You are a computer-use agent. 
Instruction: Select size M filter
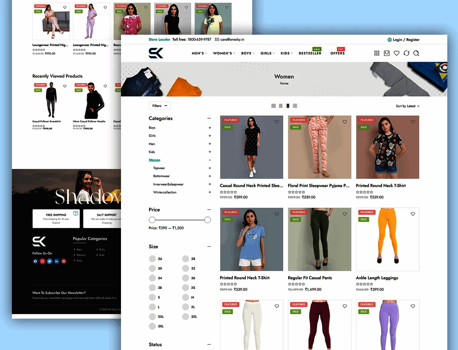(185, 297)
